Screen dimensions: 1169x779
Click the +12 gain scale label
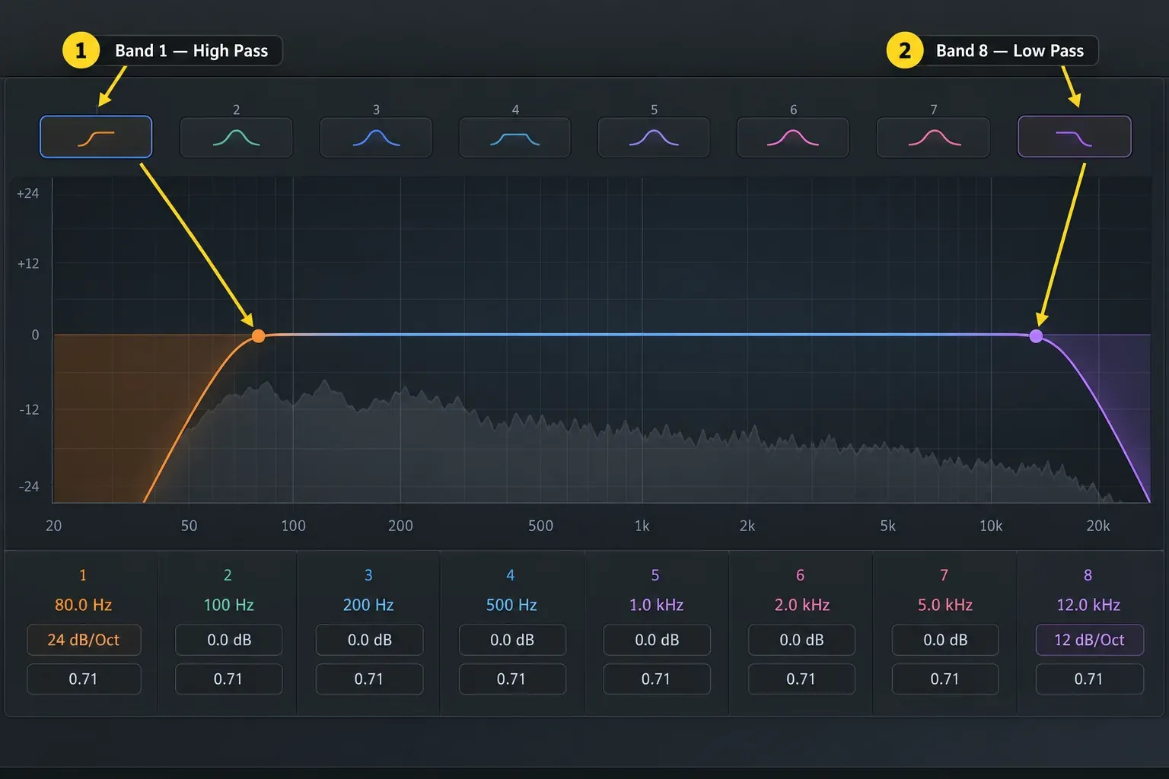pos(28,264)
